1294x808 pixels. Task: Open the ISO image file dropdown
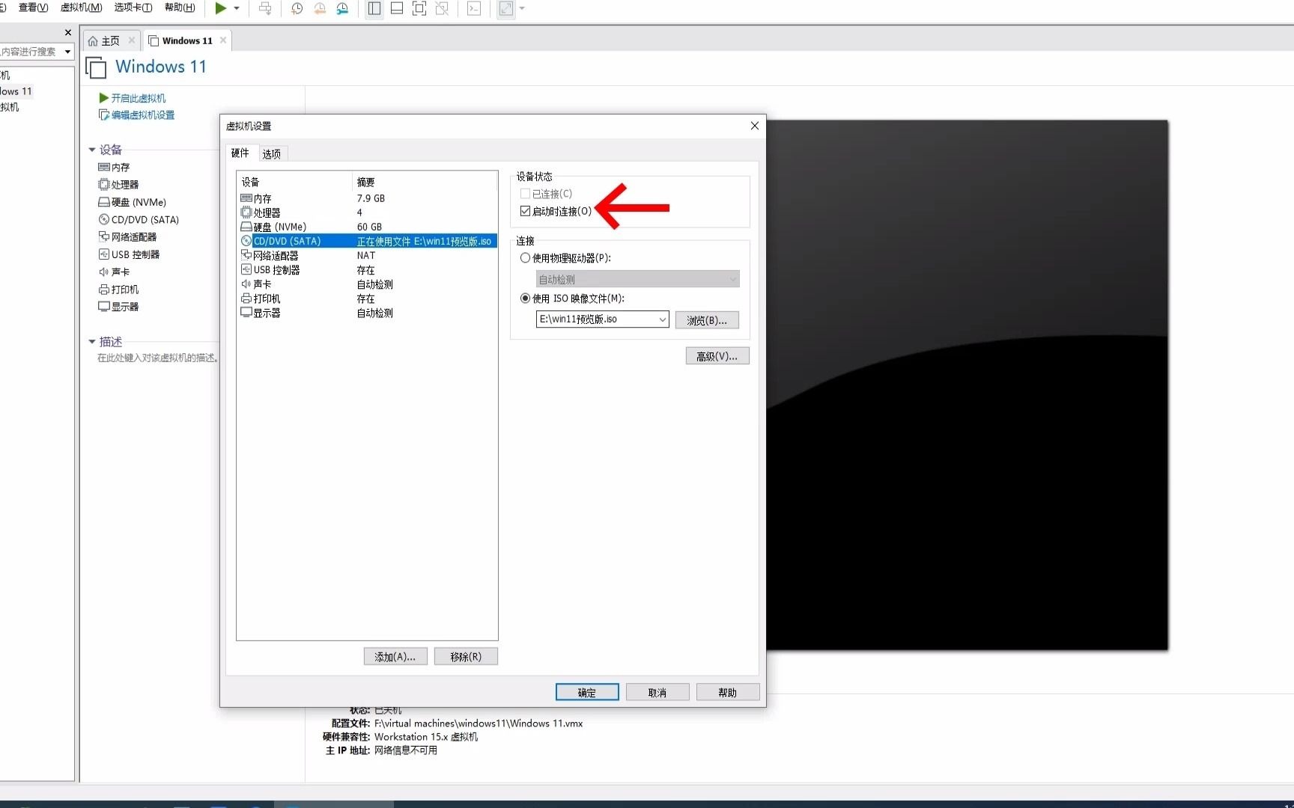coord(662,319)
